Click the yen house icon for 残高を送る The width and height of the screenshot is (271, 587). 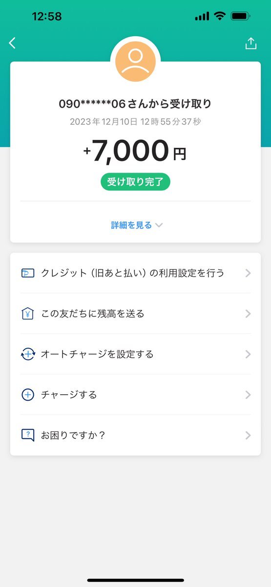point(28,314)
